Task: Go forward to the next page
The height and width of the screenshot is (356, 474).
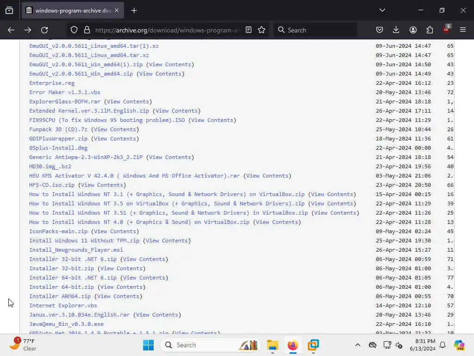Action: 28,30
